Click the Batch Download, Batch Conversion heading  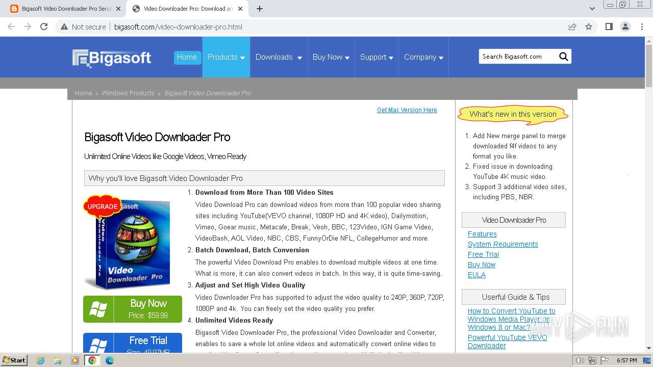[x=252, y=250]
